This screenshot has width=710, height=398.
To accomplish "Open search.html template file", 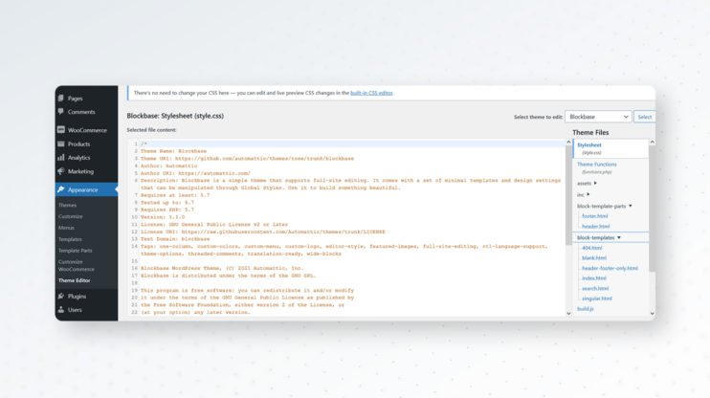I will (595, 288).
